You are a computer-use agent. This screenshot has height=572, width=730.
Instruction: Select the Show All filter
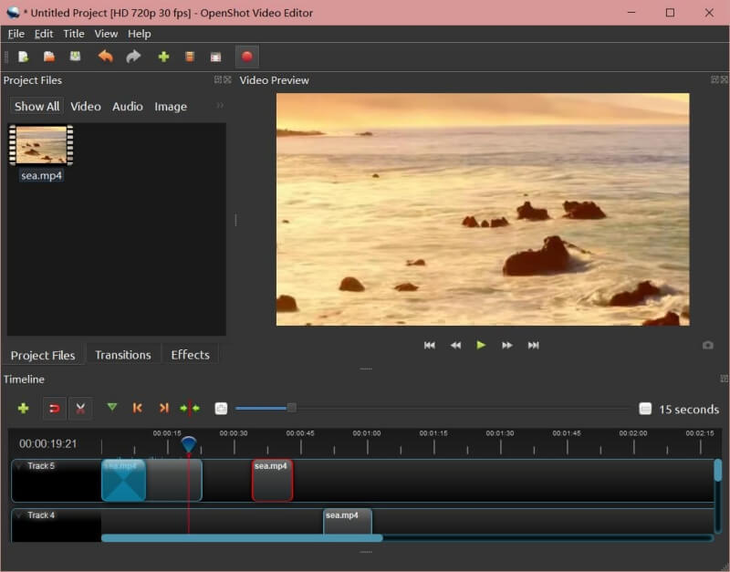coord(36,107)
